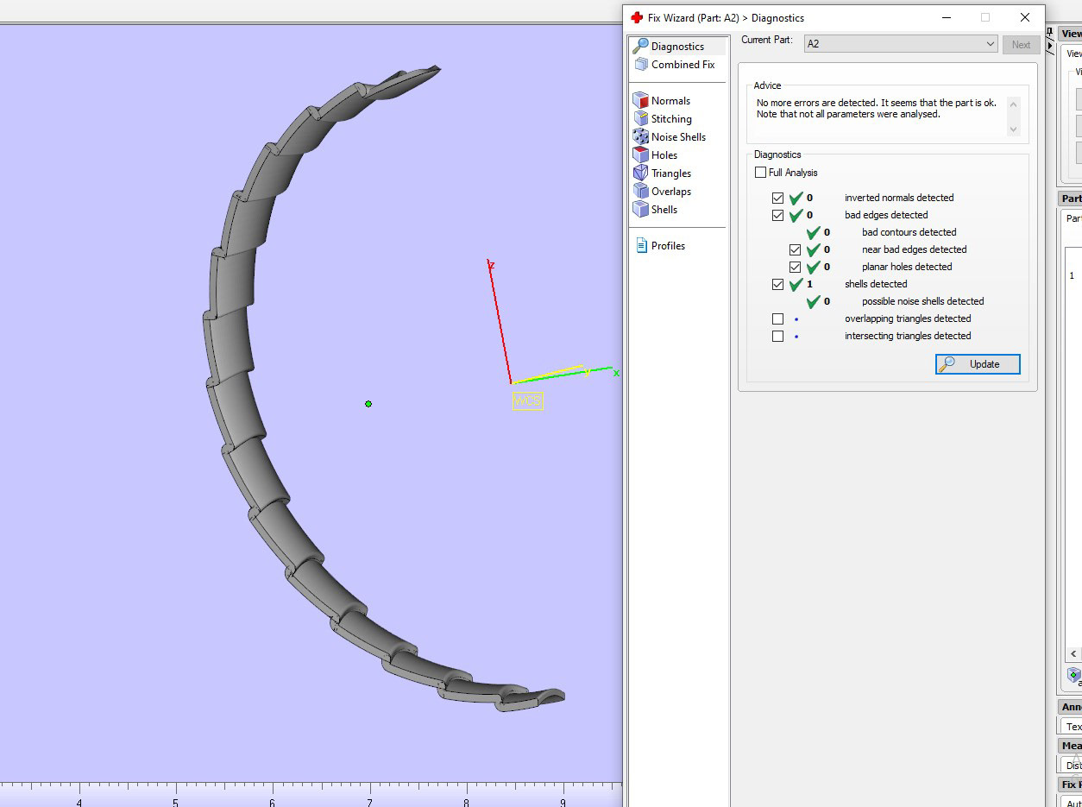Enable overlapping triangles detected check
This screenshot has width=1082, height=807.
coord(777,318)
